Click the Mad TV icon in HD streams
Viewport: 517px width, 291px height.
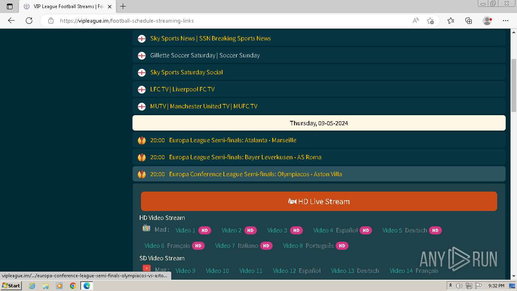(146, 228)
